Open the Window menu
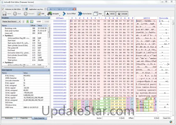Screen dimensions: 176x125 point(24,6)
